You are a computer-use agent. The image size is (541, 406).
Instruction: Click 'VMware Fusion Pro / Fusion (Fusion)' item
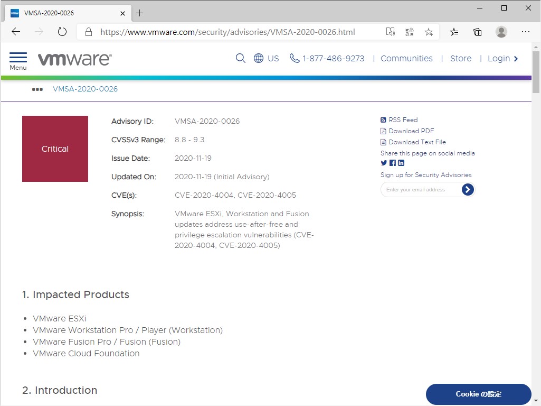[x=107, y=342]
